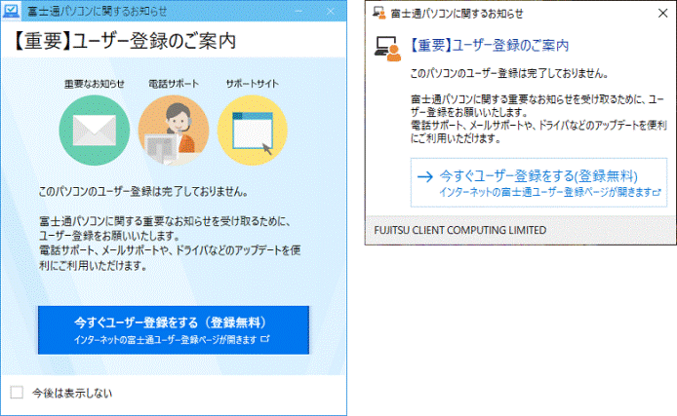Click the yellow support site browser icon
The image size is (677, 416).
point(252,129)
